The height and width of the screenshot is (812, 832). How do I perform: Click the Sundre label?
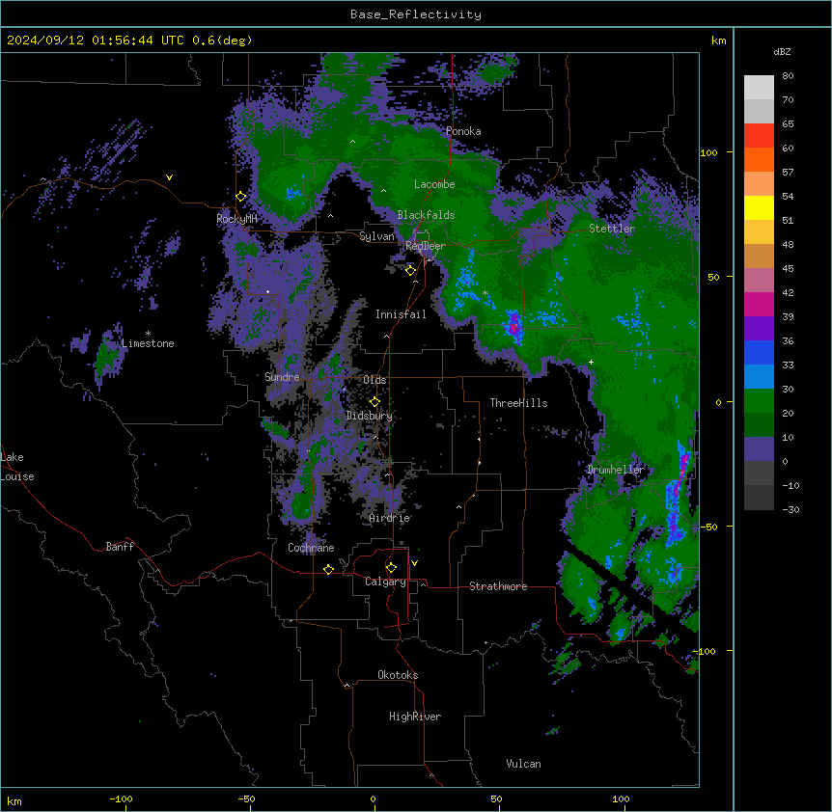coord(282,377)
